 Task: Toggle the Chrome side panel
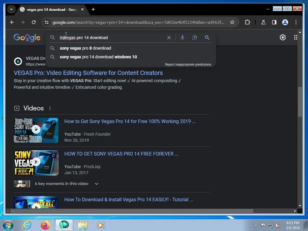point(274,22)
